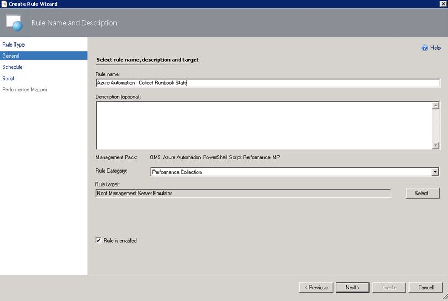Select the General wizard step
The height and width of the screenshot is (301, 448).
tap(11, 56)
